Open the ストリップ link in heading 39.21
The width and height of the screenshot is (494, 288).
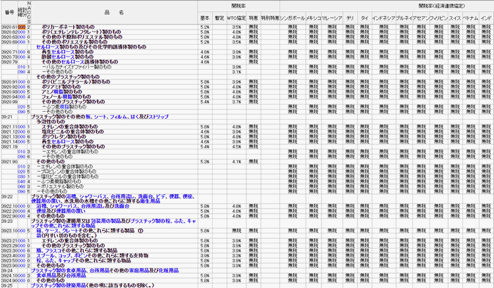tap(158, 116)
